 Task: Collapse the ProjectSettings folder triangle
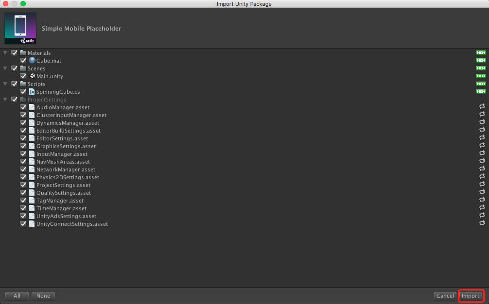click(5, 100)
